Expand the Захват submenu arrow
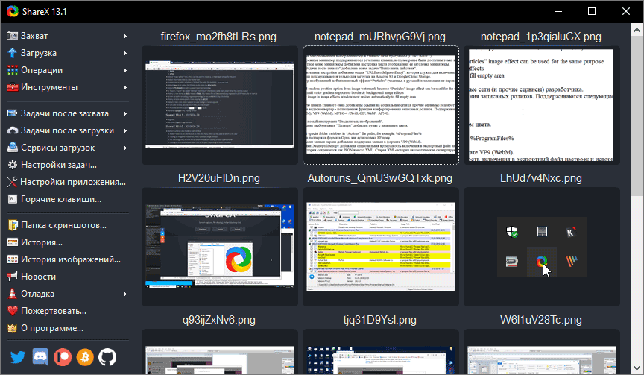The height and width of the screenshot is (375, 644). tap(125, 36)
